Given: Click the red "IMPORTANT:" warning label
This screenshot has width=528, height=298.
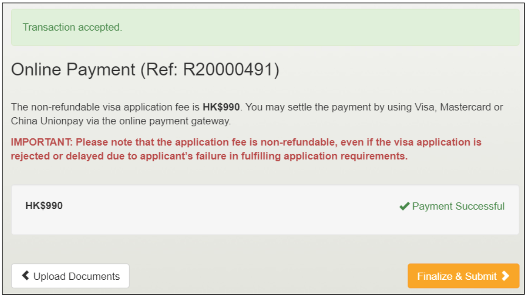Looking at the screenshot, I should tap(41, 142).
